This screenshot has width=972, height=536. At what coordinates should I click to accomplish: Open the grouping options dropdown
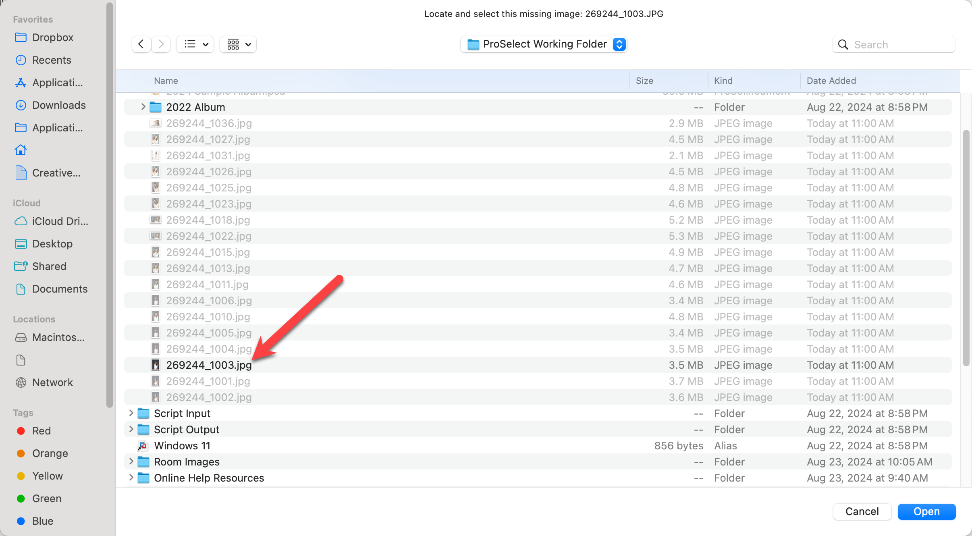coord(239,44)
